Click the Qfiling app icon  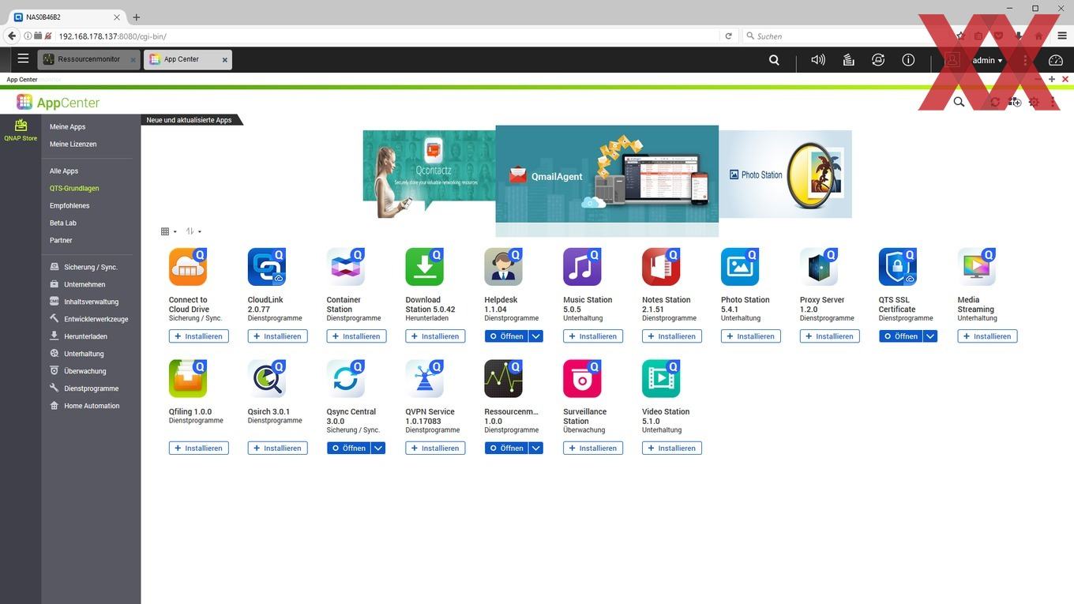click(188, 379)
